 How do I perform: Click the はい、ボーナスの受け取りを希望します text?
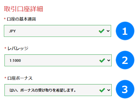(43, 90)
